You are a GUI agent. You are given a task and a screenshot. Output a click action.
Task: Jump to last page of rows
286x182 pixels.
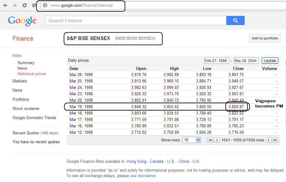(x=275, y=140)
